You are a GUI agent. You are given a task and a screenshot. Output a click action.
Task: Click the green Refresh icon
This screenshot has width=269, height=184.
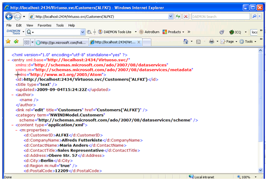pos(178,17)
